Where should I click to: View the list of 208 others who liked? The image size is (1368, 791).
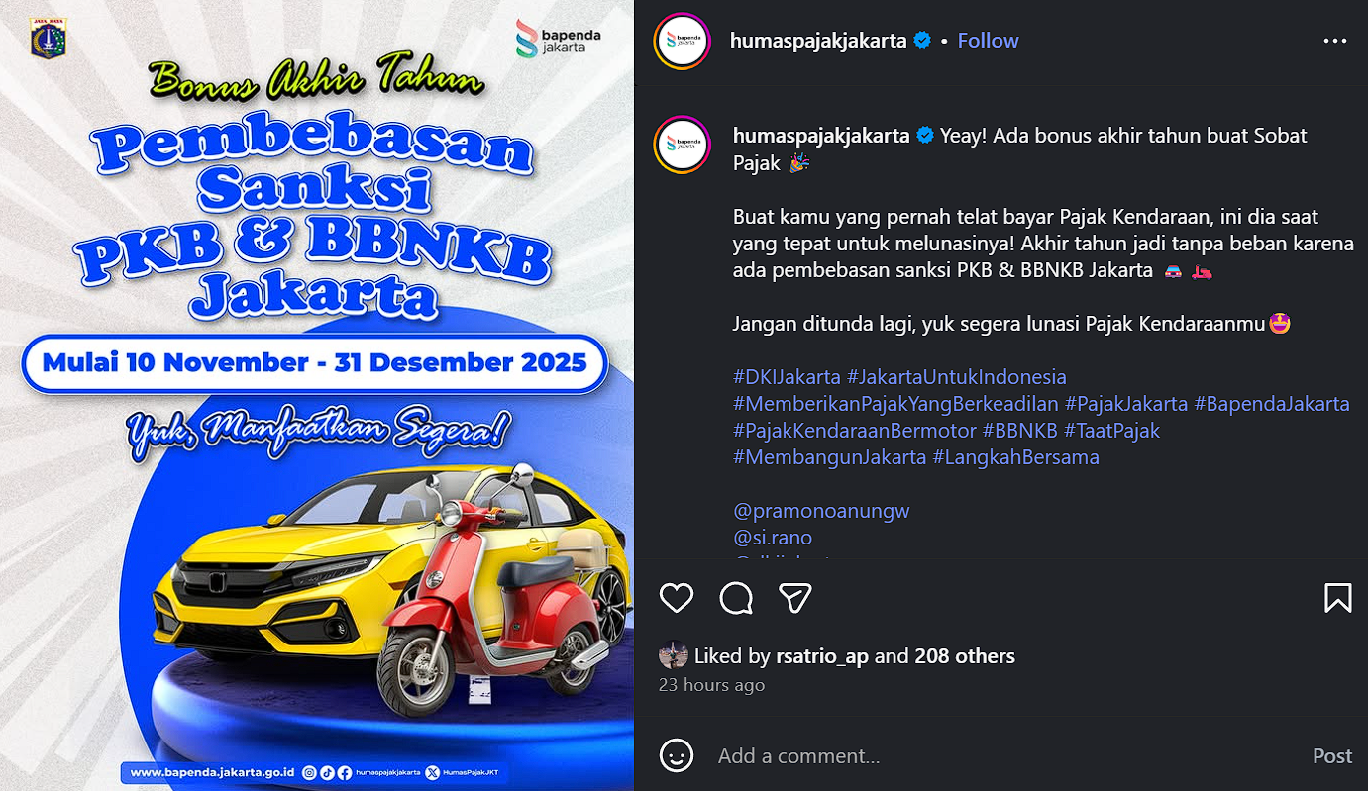coord(965,656)
